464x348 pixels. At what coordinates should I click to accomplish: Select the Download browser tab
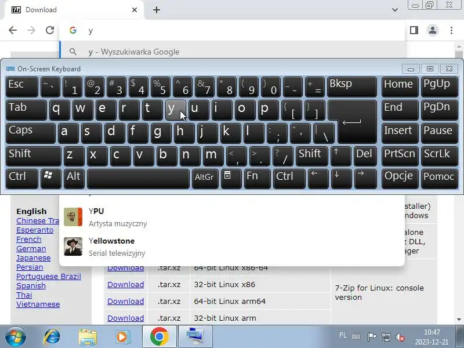pyautogui.click(x=74, y=10)
